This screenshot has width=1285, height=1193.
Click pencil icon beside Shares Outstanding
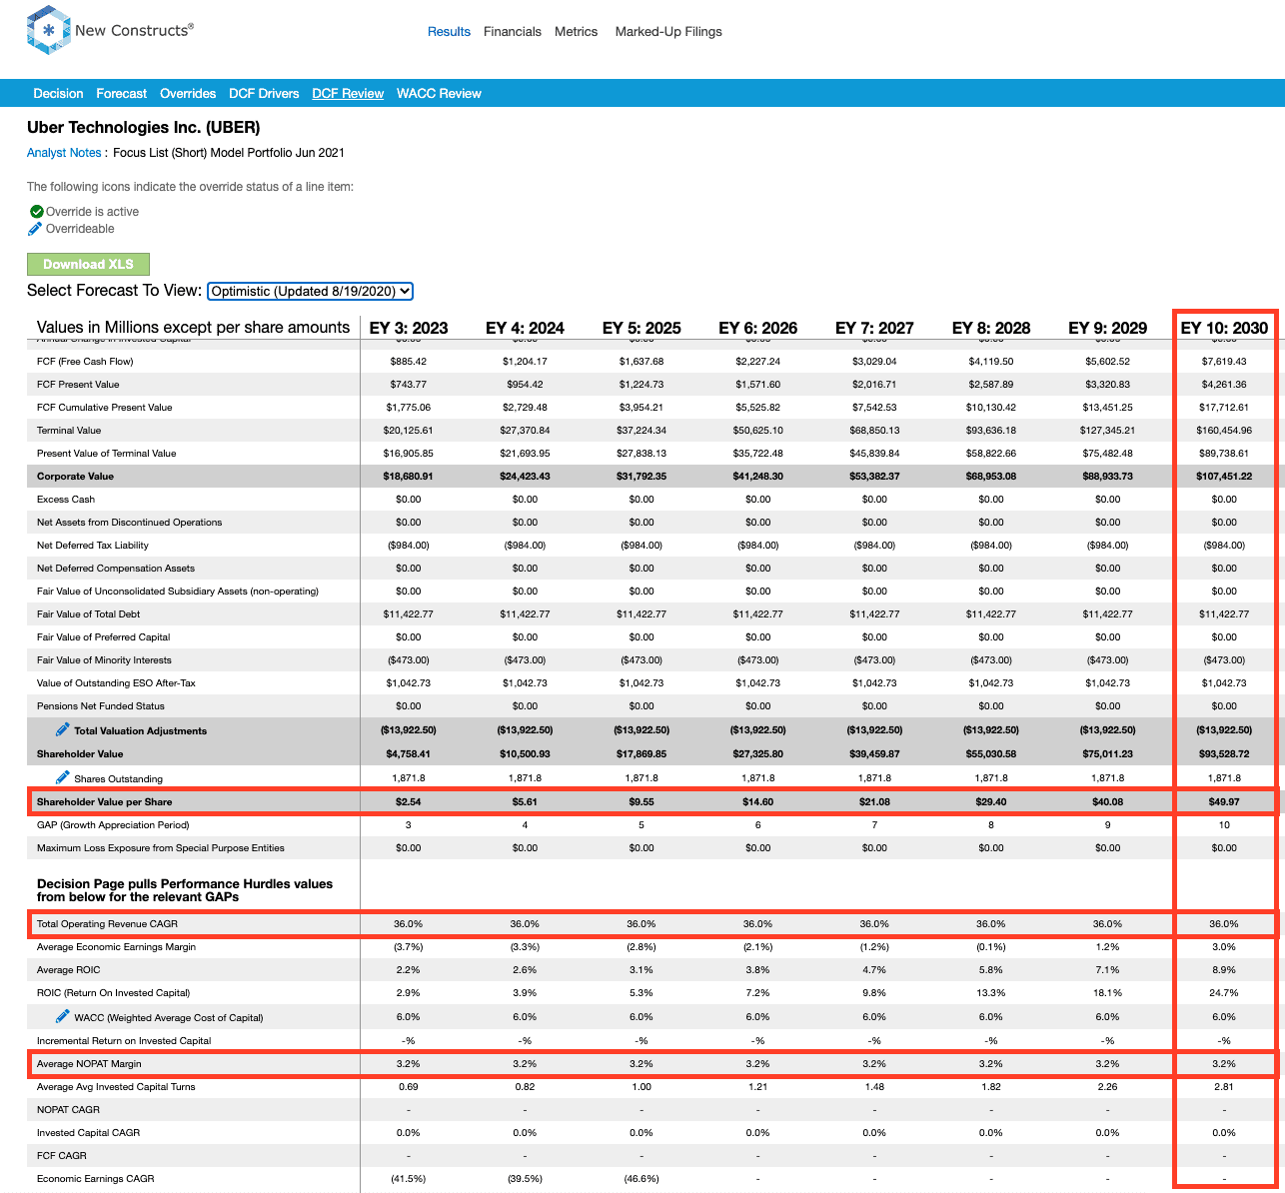[x=62, y=777]
